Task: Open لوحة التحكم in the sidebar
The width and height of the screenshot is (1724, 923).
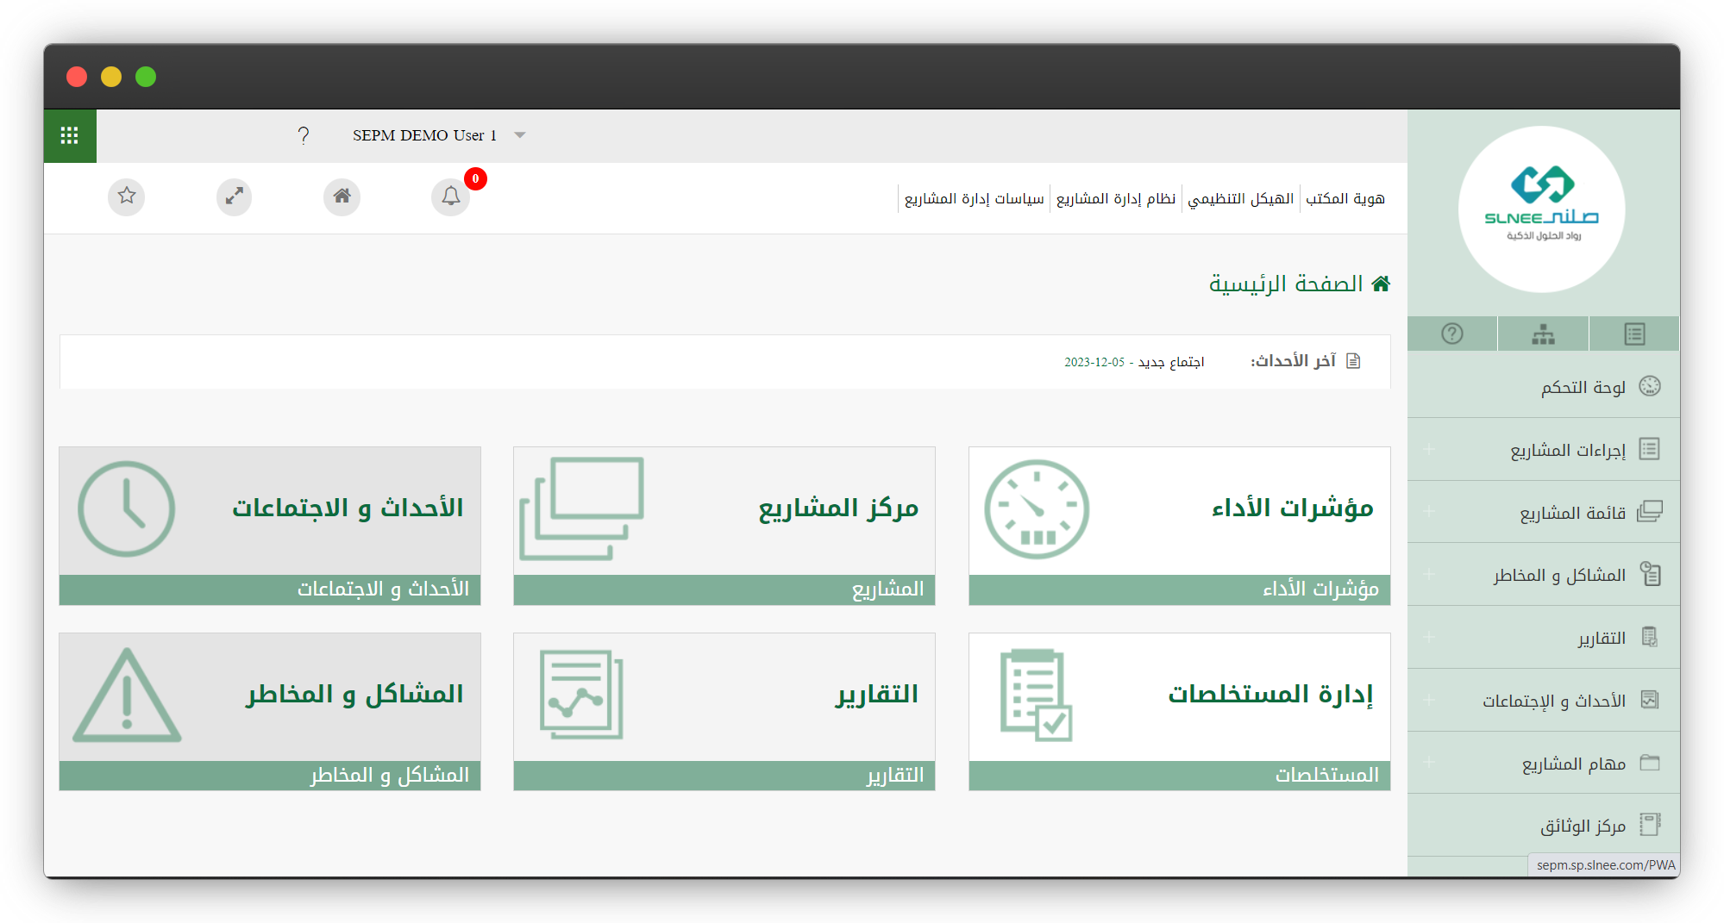Action: click(x=1583, y=387)
